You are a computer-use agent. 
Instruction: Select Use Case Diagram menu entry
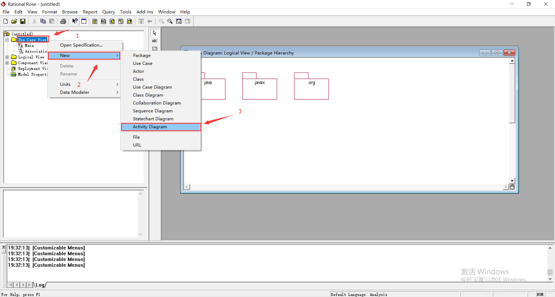(x=161, y=87)
